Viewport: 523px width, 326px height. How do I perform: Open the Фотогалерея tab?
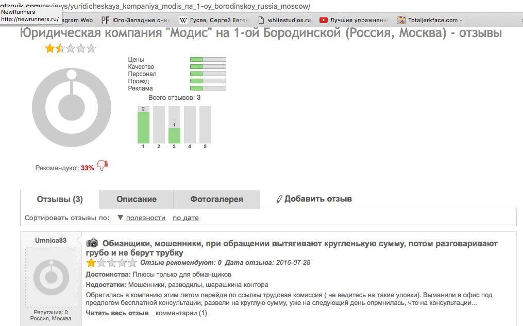(x=216, y=200)
